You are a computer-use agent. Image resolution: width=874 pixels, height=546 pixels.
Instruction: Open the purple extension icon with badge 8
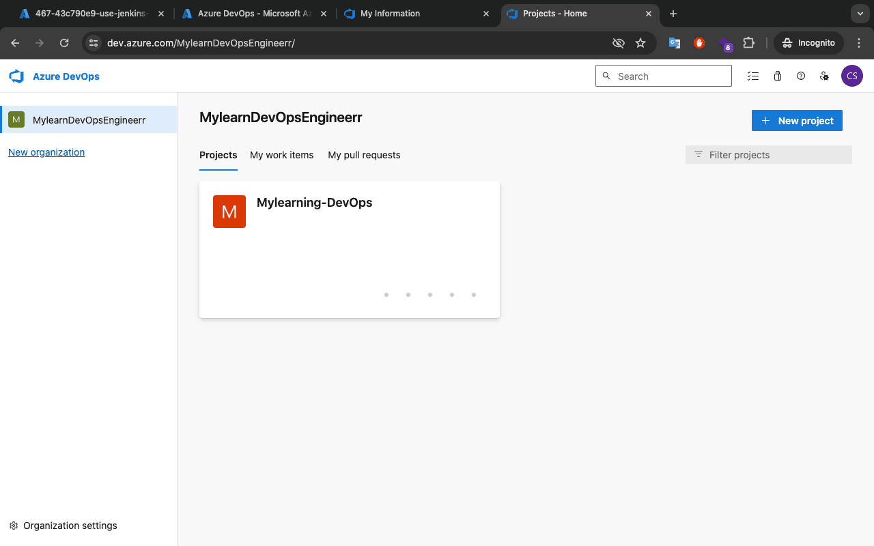coord(724,44)
